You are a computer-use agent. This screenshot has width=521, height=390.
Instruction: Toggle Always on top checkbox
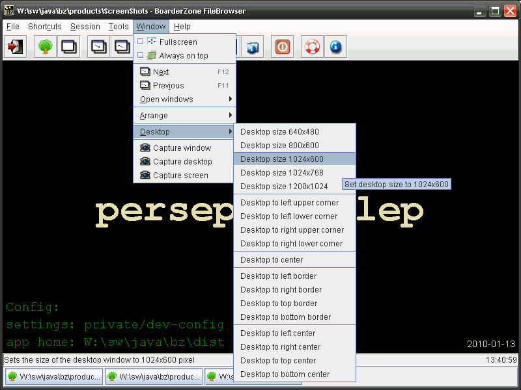[141, 55]
